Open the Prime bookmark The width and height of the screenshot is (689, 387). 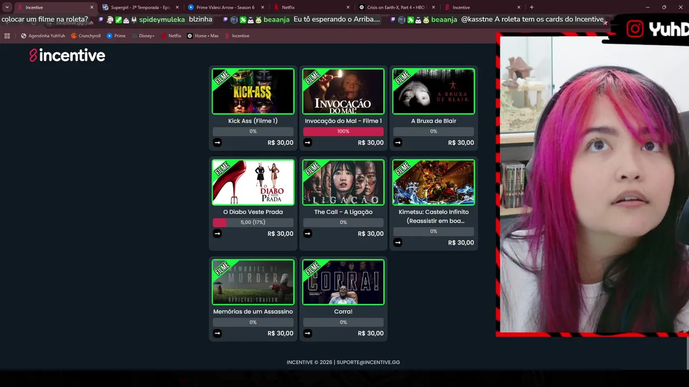116,36
